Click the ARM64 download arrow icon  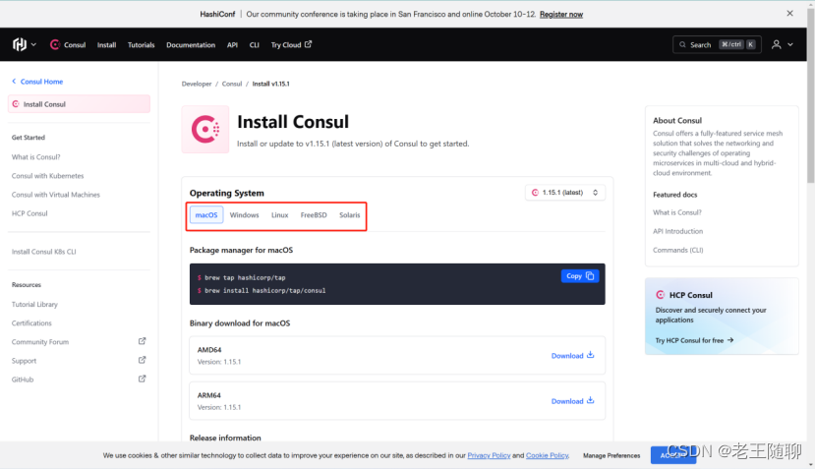[590, 400]
